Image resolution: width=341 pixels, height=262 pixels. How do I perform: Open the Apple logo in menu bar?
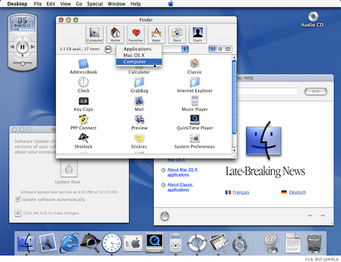coord(170,4)
